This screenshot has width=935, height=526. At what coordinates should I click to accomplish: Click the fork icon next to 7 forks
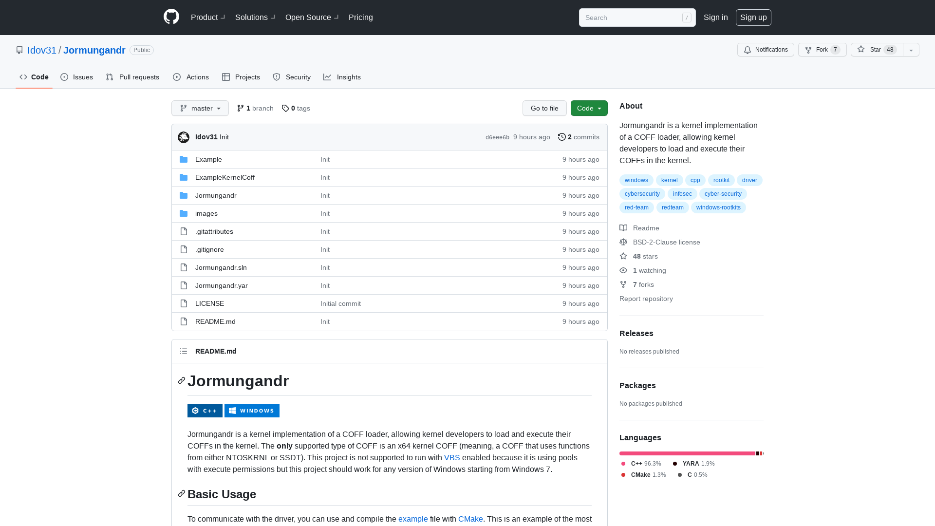(623, 284)
